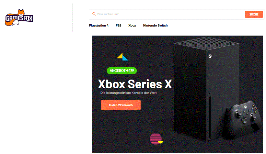Go to the Xbox category
Screen dimensions: 266x154
pyautogui.click(x=132, y=26)
